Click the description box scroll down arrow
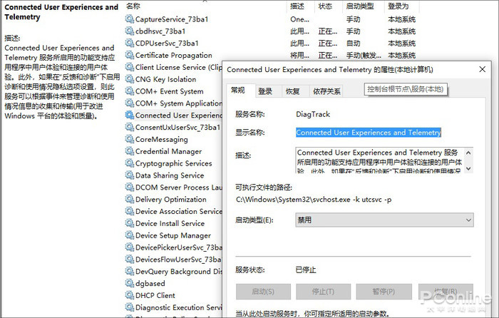Screen dimensions: 499x318 point(468,168)
